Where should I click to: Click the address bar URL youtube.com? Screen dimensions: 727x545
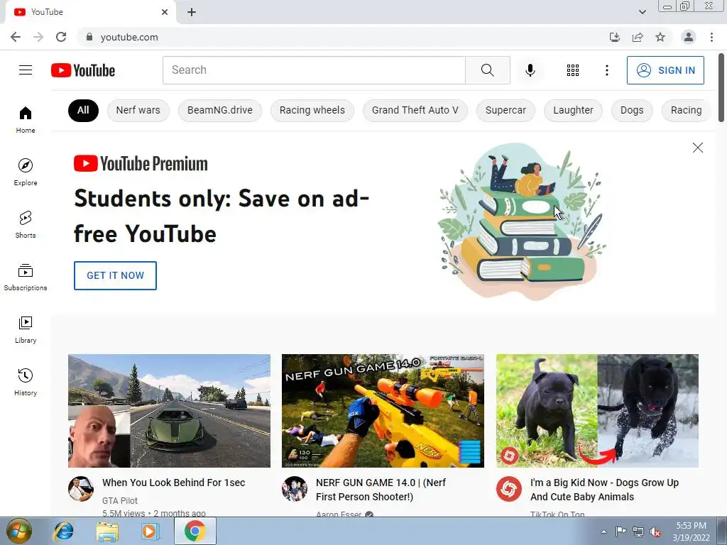tap(129, 37)
